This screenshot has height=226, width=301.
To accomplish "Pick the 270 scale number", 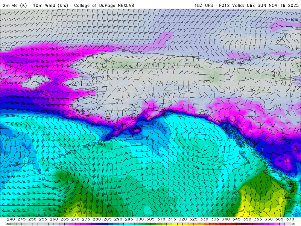I will tap(75, 219).
